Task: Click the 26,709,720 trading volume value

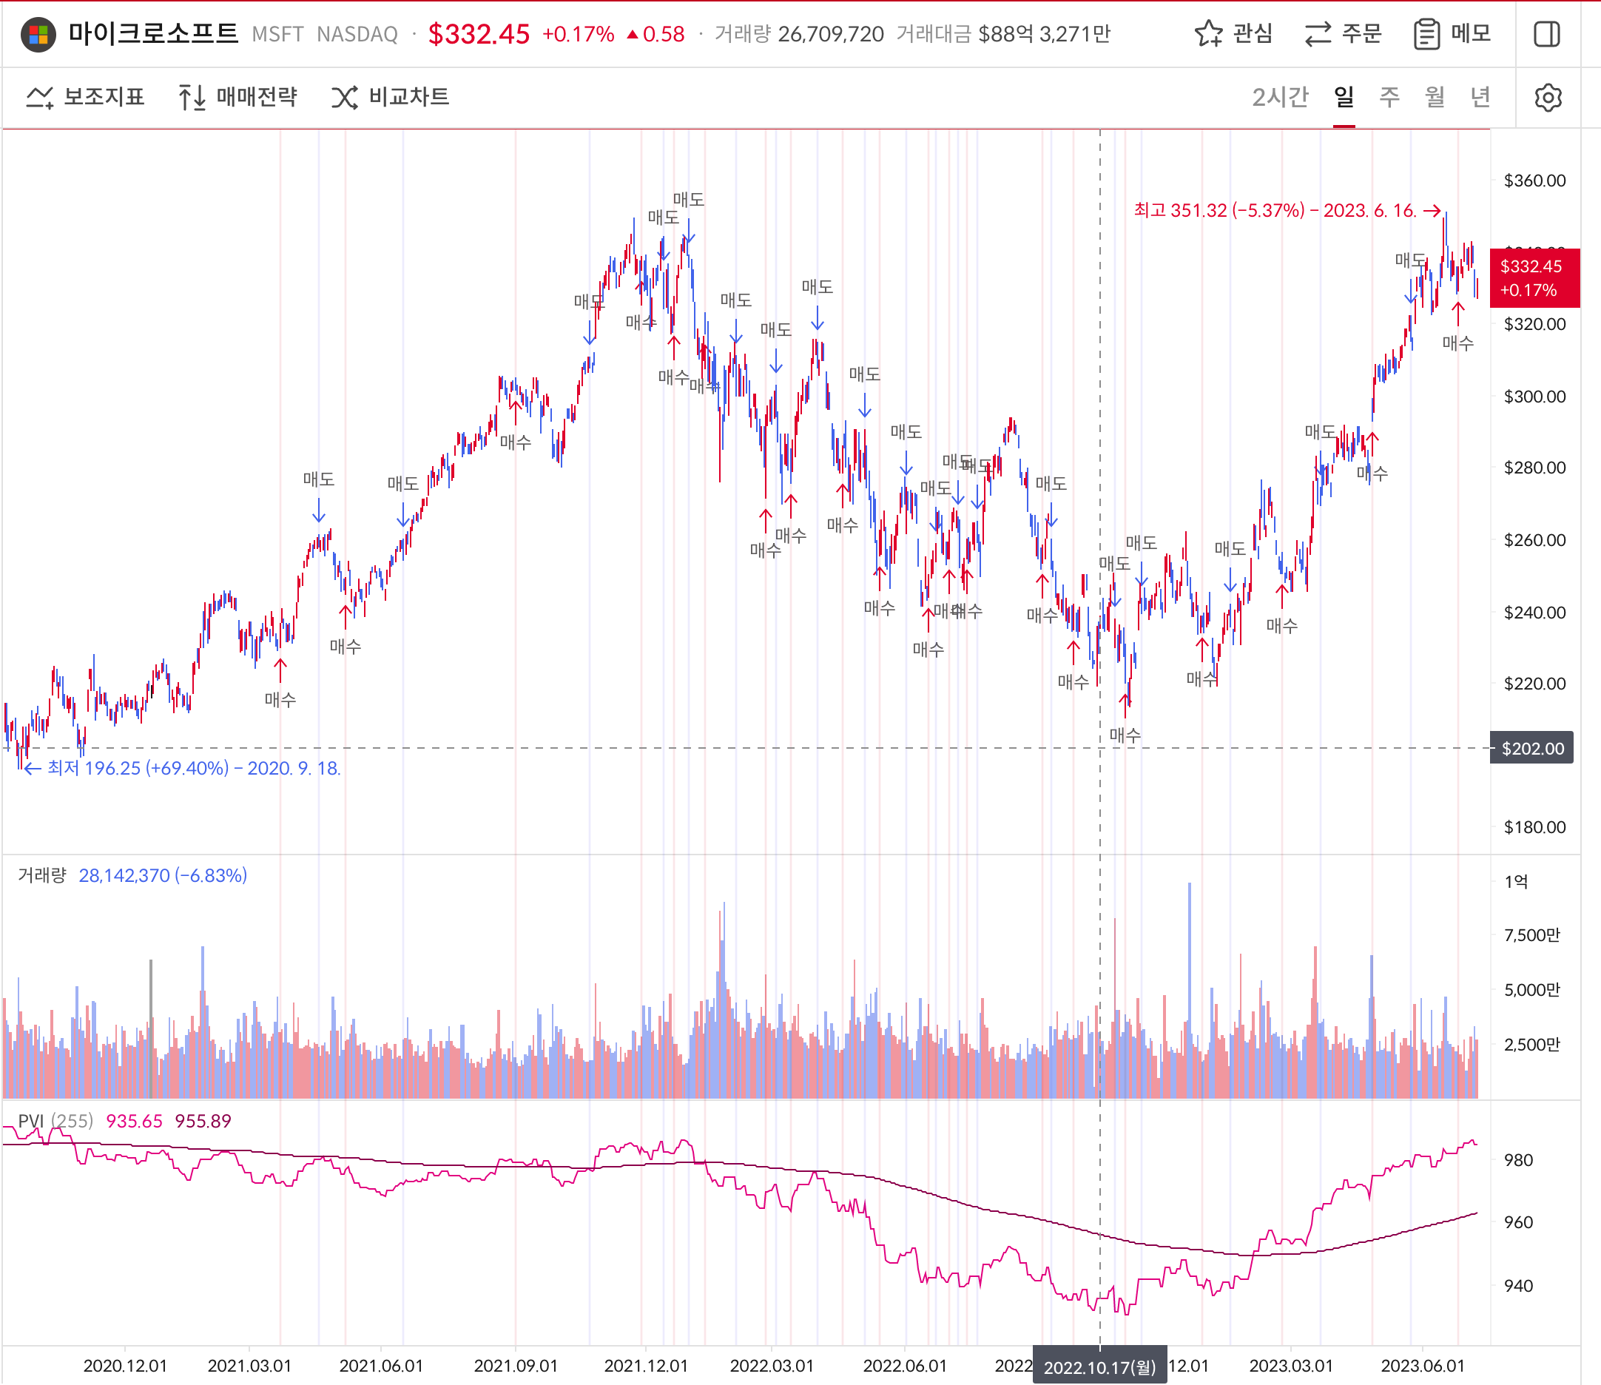Action: (831, 34)
